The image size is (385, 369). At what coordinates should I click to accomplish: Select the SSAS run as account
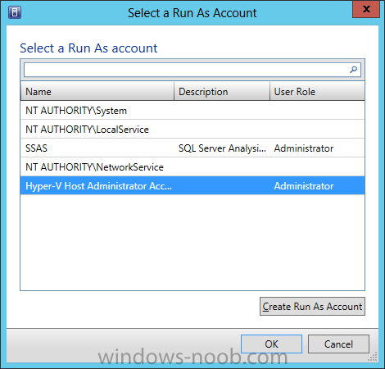point(192,148)
